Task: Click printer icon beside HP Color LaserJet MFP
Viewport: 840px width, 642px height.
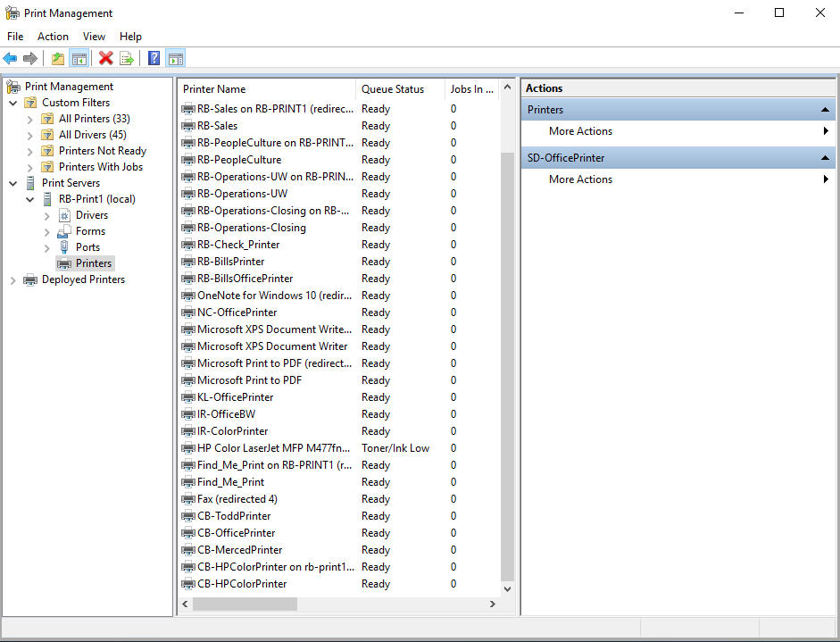Action: 188,448
